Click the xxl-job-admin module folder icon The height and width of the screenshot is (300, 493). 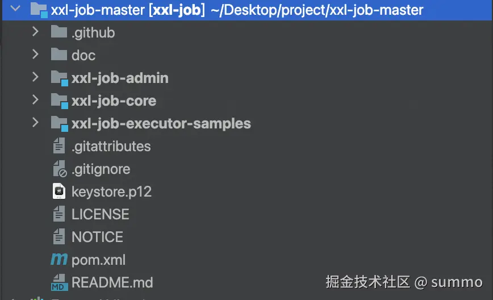pos(59,78)
